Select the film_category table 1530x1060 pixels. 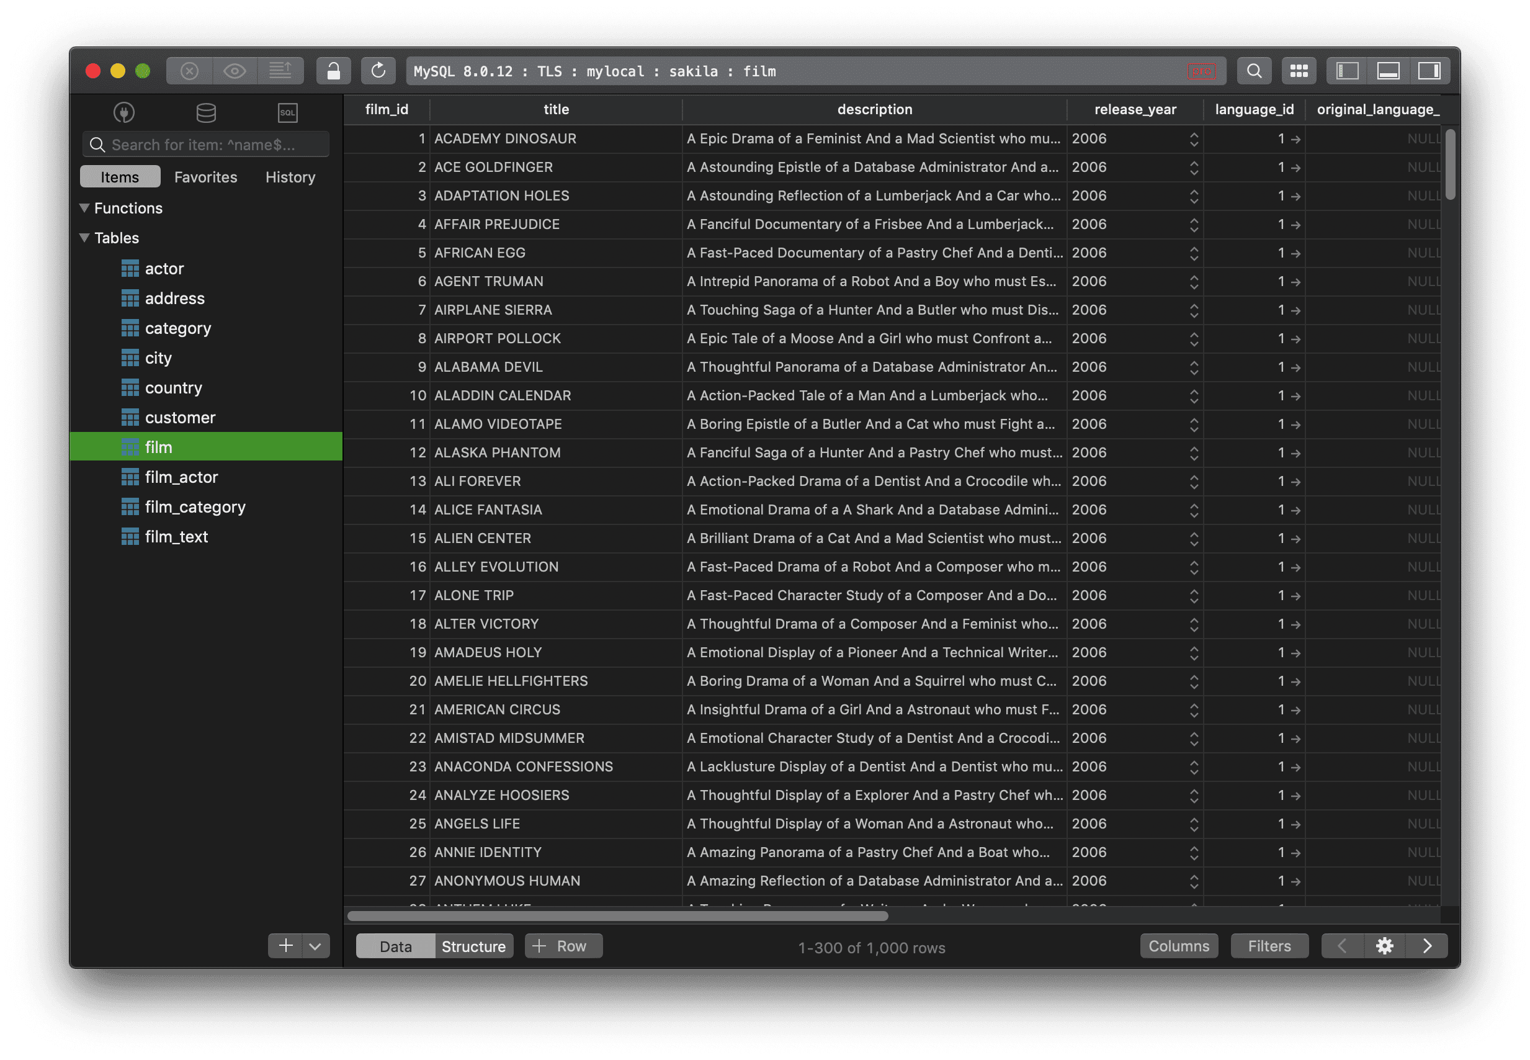pos(206,507)
